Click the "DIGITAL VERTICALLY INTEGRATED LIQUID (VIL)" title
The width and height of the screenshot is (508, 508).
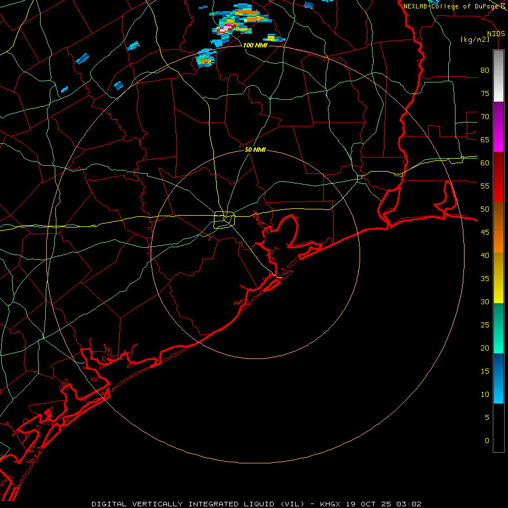click(x=198, y=504)
